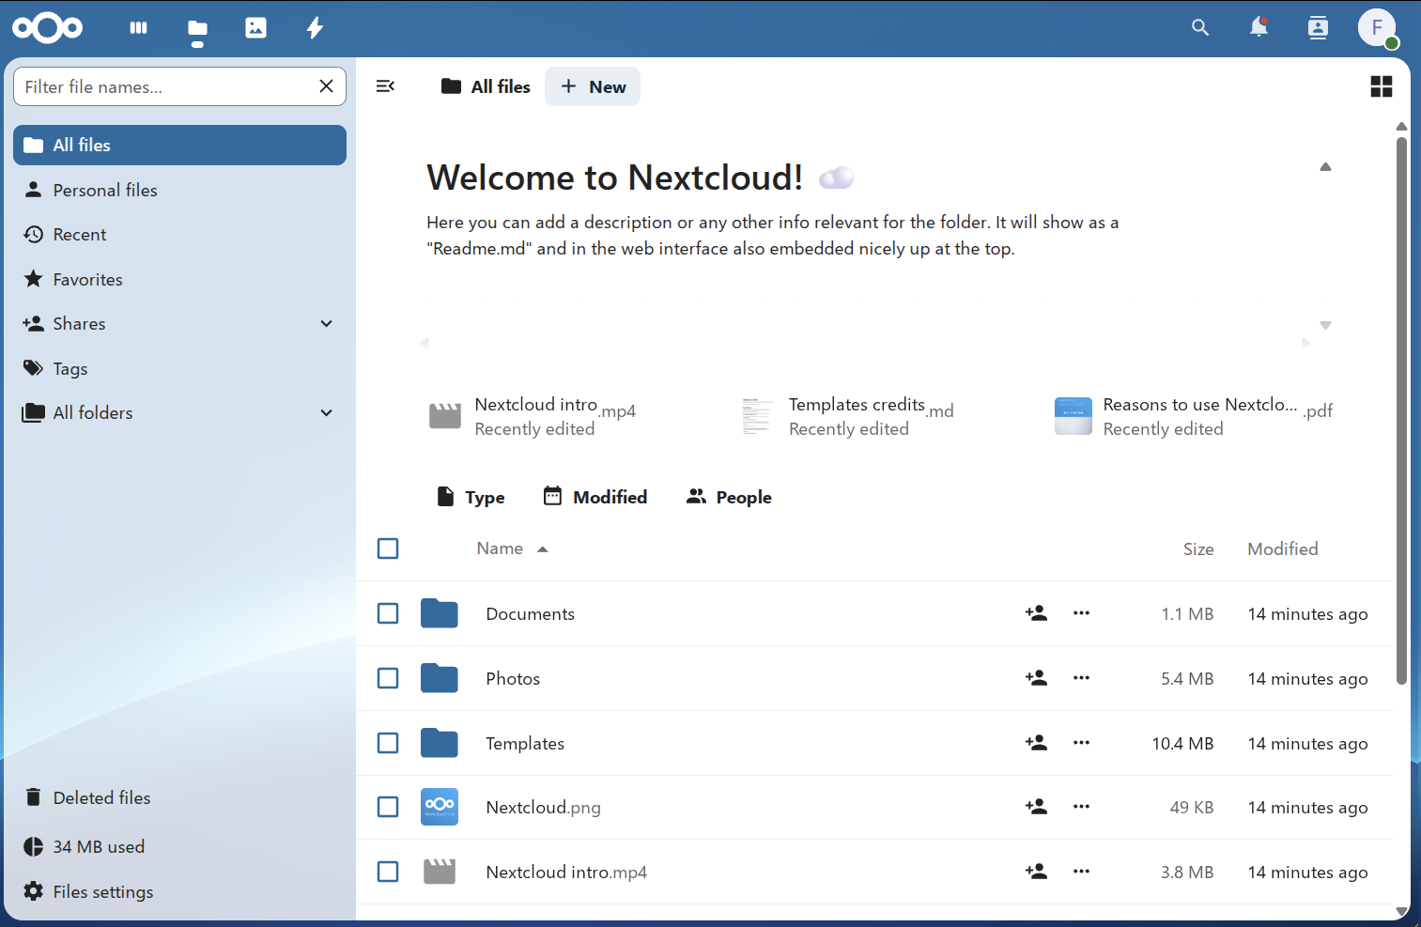This screenshot has width=1421, height=927.
Task: Collapse the navigation sidebar
Action: (x=386, y=85)
